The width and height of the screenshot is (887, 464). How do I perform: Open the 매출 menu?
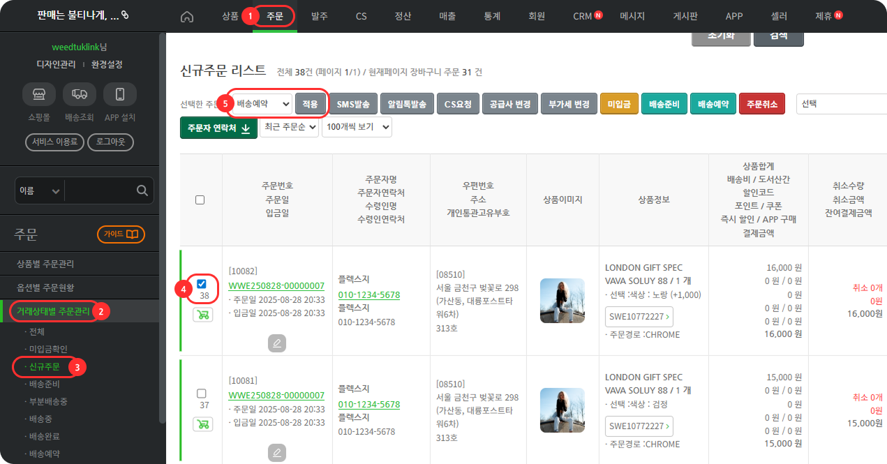[447, 16]
